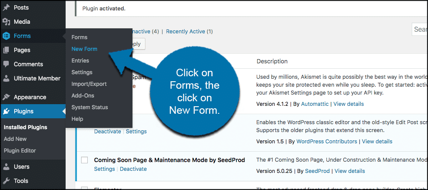The width and height of the screenshot is (428, 190).
Task: Open the SeedProd author link
Action: (x=317, y=171)
